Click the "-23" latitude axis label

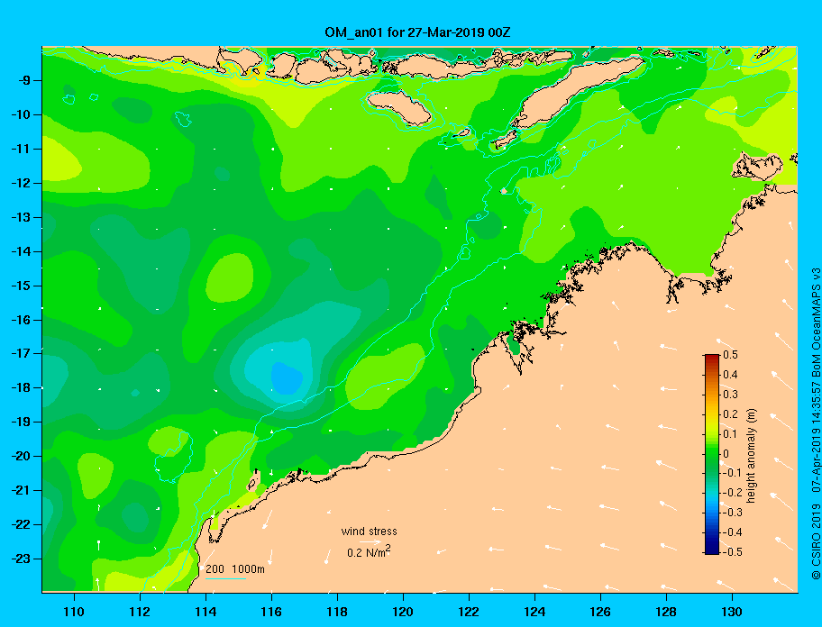[20, 559]
